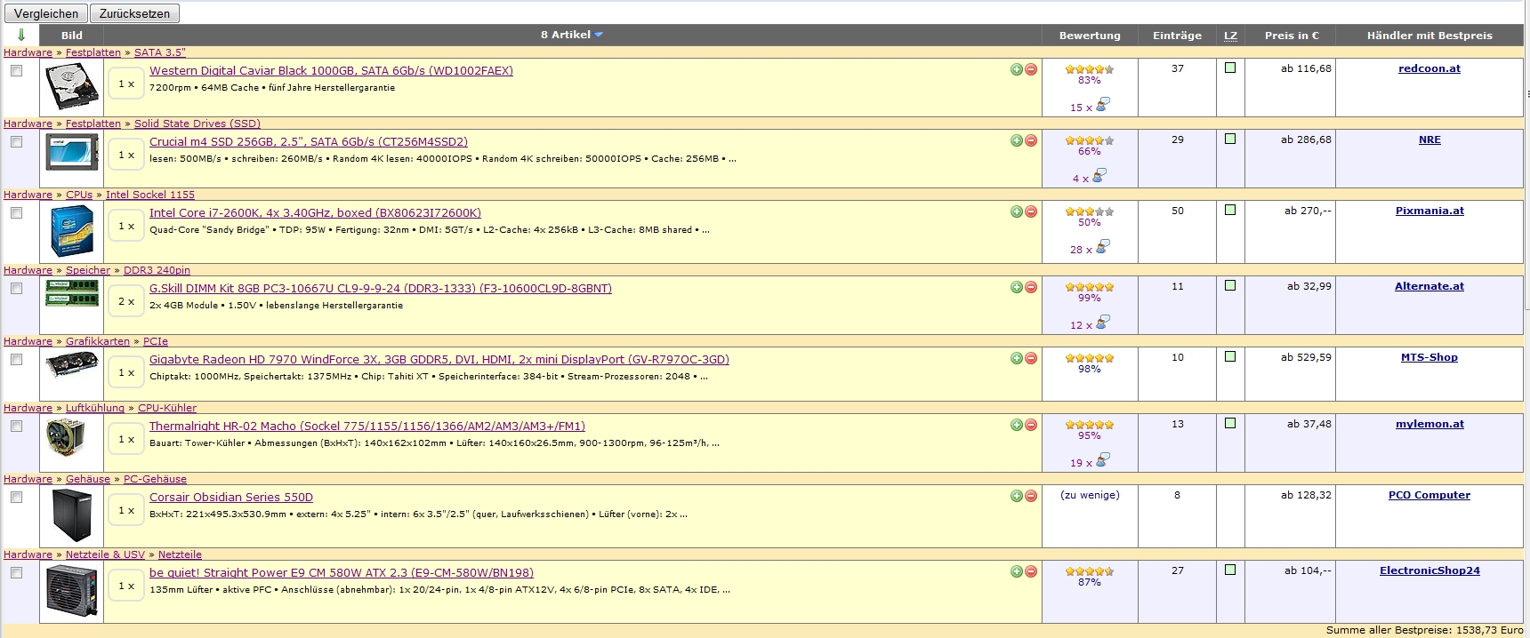1530x638 pixels.
Task: Click Gigabyte Radeon graphics card thumbnail
Action: tap(72, 365)
